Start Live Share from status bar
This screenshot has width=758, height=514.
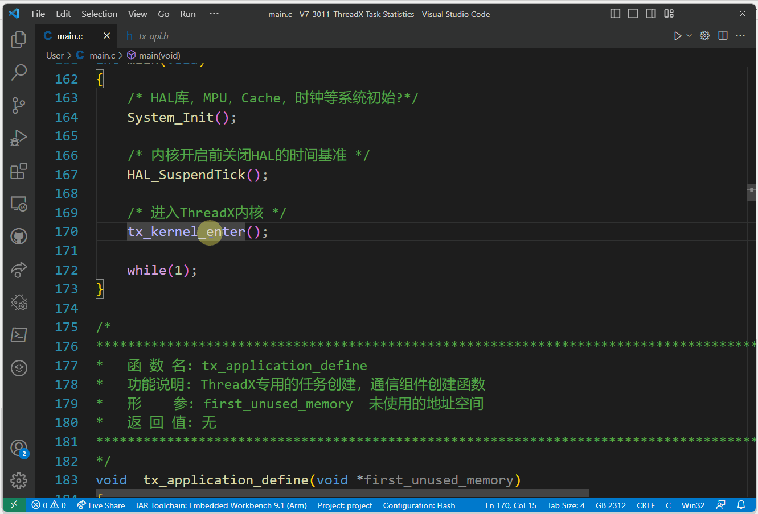pyautogui.click(x=101, y=505)
